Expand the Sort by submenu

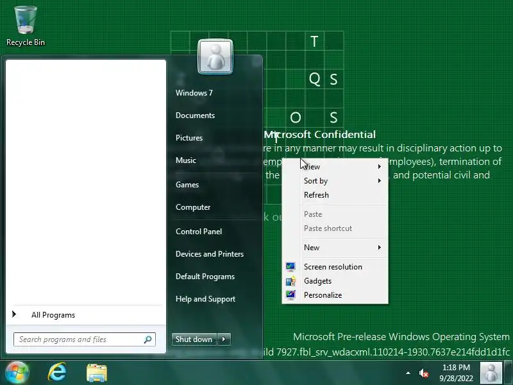[335, 181]
